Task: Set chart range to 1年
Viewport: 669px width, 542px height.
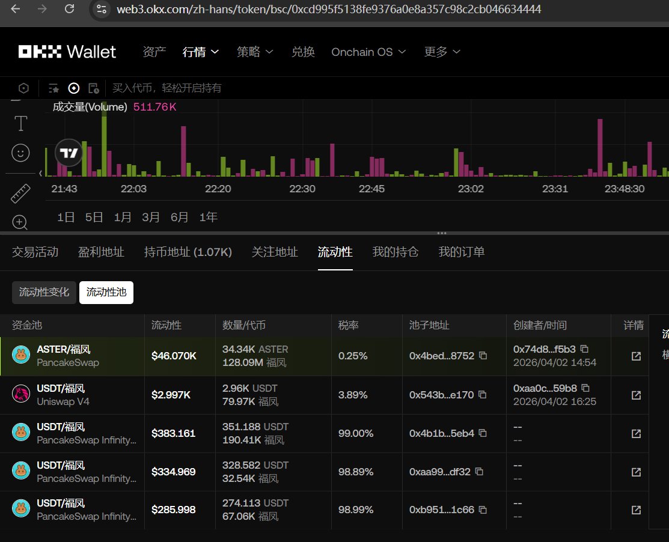Action: tap(208, 218)
